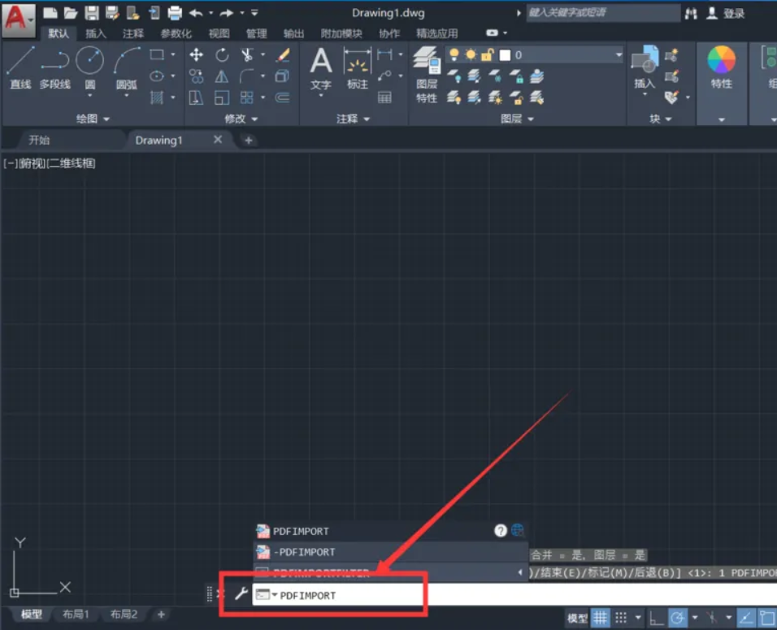The image size is (777, 630).
Task: Toggle ortho mode in status bar
Action: [x=656, y=618]
